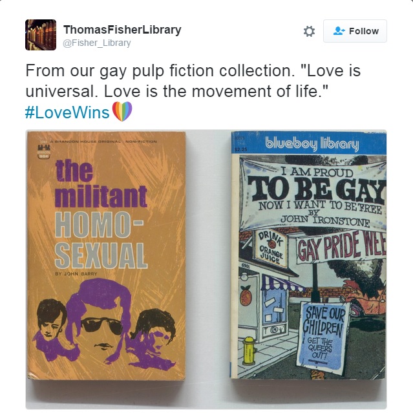Click the $2.25 price label

click(241, 149)
